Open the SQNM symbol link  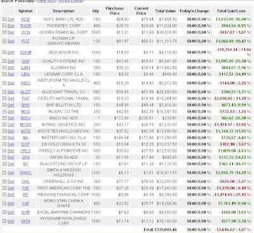(25, 52)
